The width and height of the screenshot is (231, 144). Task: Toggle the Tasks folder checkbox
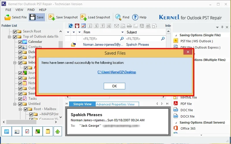coord(20,99)
